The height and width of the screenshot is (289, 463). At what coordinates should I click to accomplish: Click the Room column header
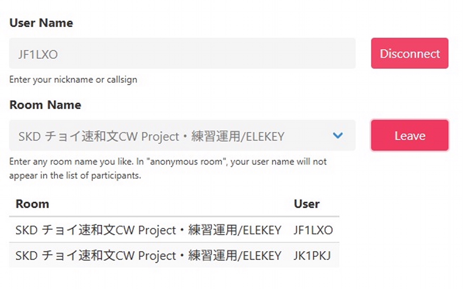click(x=32, y=204)
